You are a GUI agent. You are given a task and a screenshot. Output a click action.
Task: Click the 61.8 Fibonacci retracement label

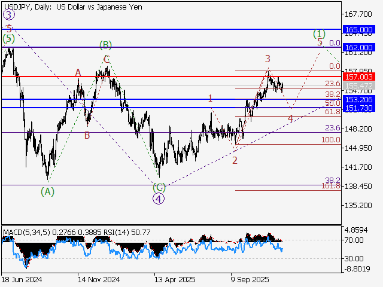coord(332,112)
